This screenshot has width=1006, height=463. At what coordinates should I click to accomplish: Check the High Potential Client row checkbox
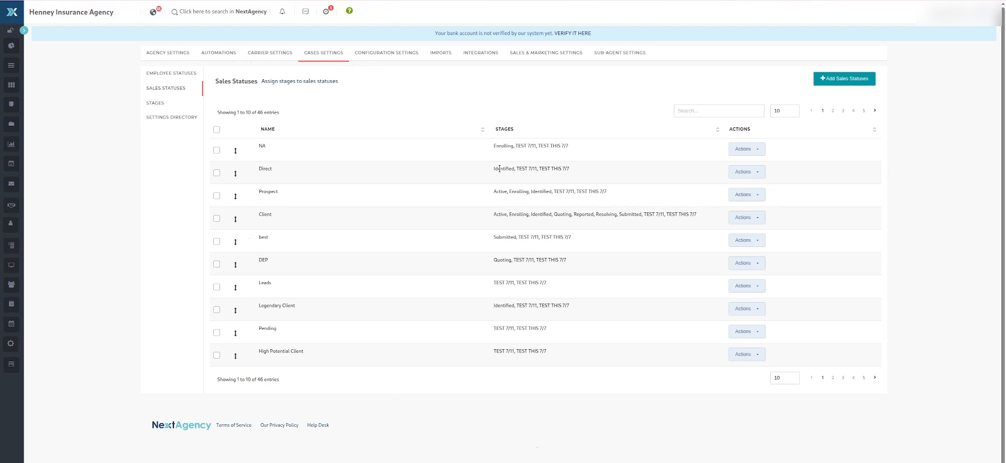217,356
